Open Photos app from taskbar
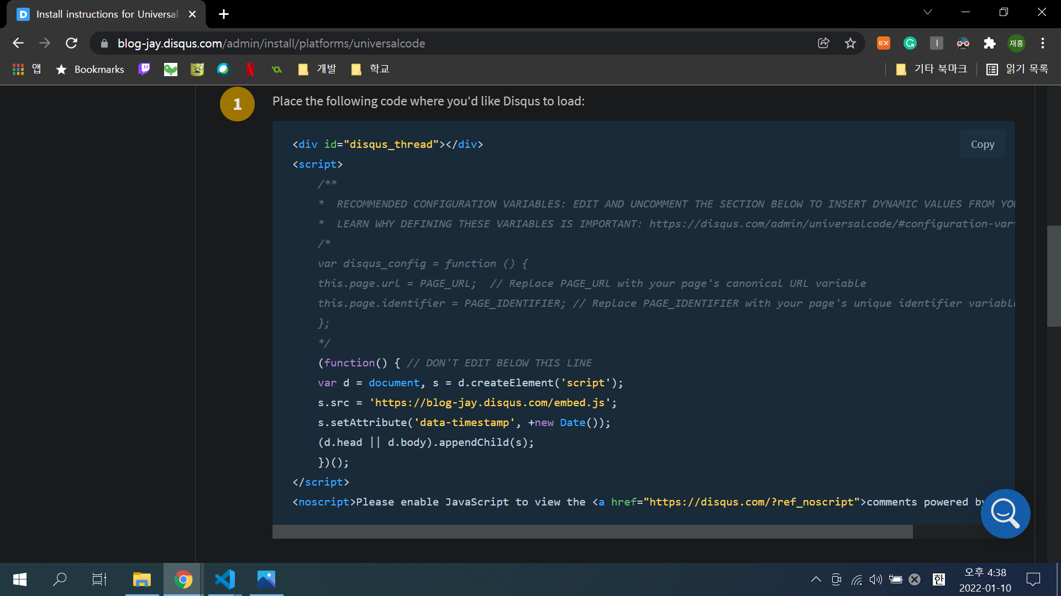The height and width of the screenshot is (596, 1061). (x=266, y=579)
